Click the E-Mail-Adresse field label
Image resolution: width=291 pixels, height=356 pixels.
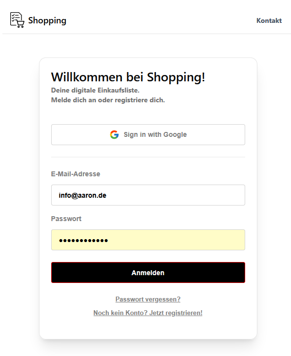76,174
